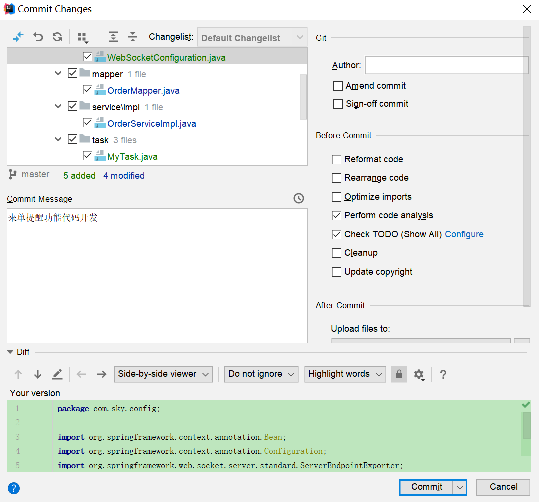Select MyTask.java file entry
This screenshot has width=539, height=502.
click(132, 157)
